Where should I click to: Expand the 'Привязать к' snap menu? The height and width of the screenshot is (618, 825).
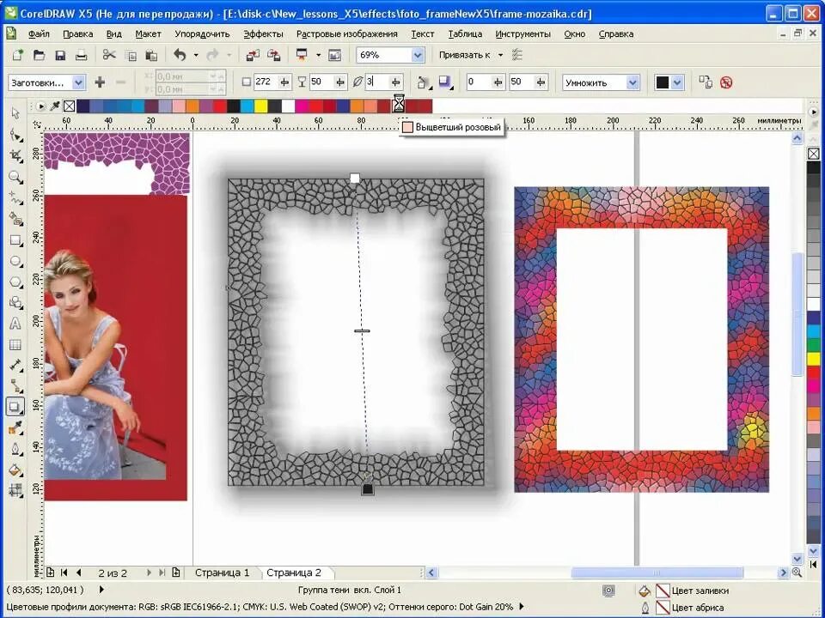[500, 55]
